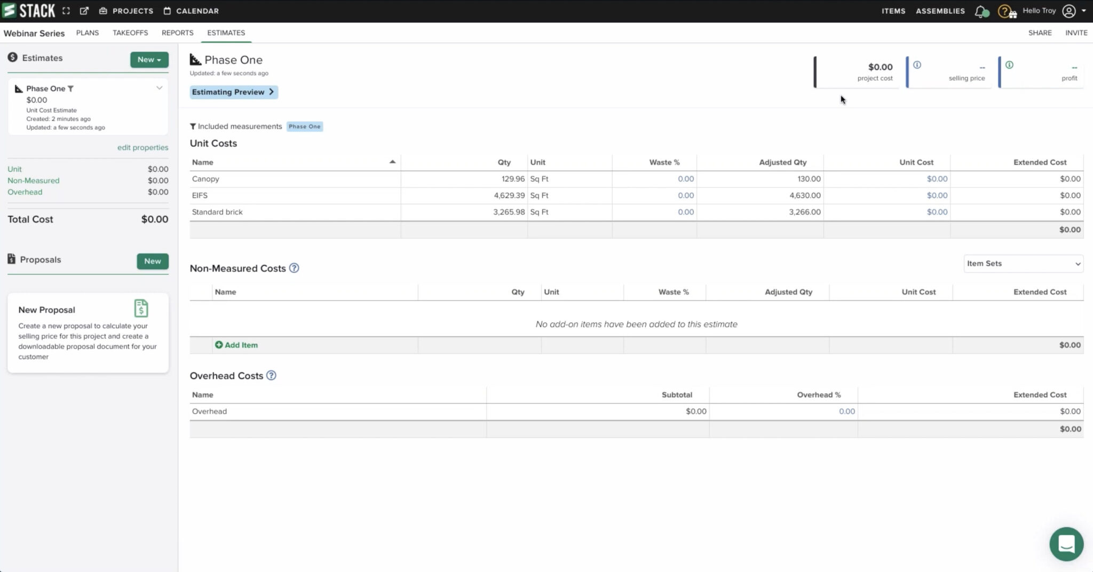Screen dimensions: 1093x572
Task: Click the profit info icon
Action: pos(1009,65)
